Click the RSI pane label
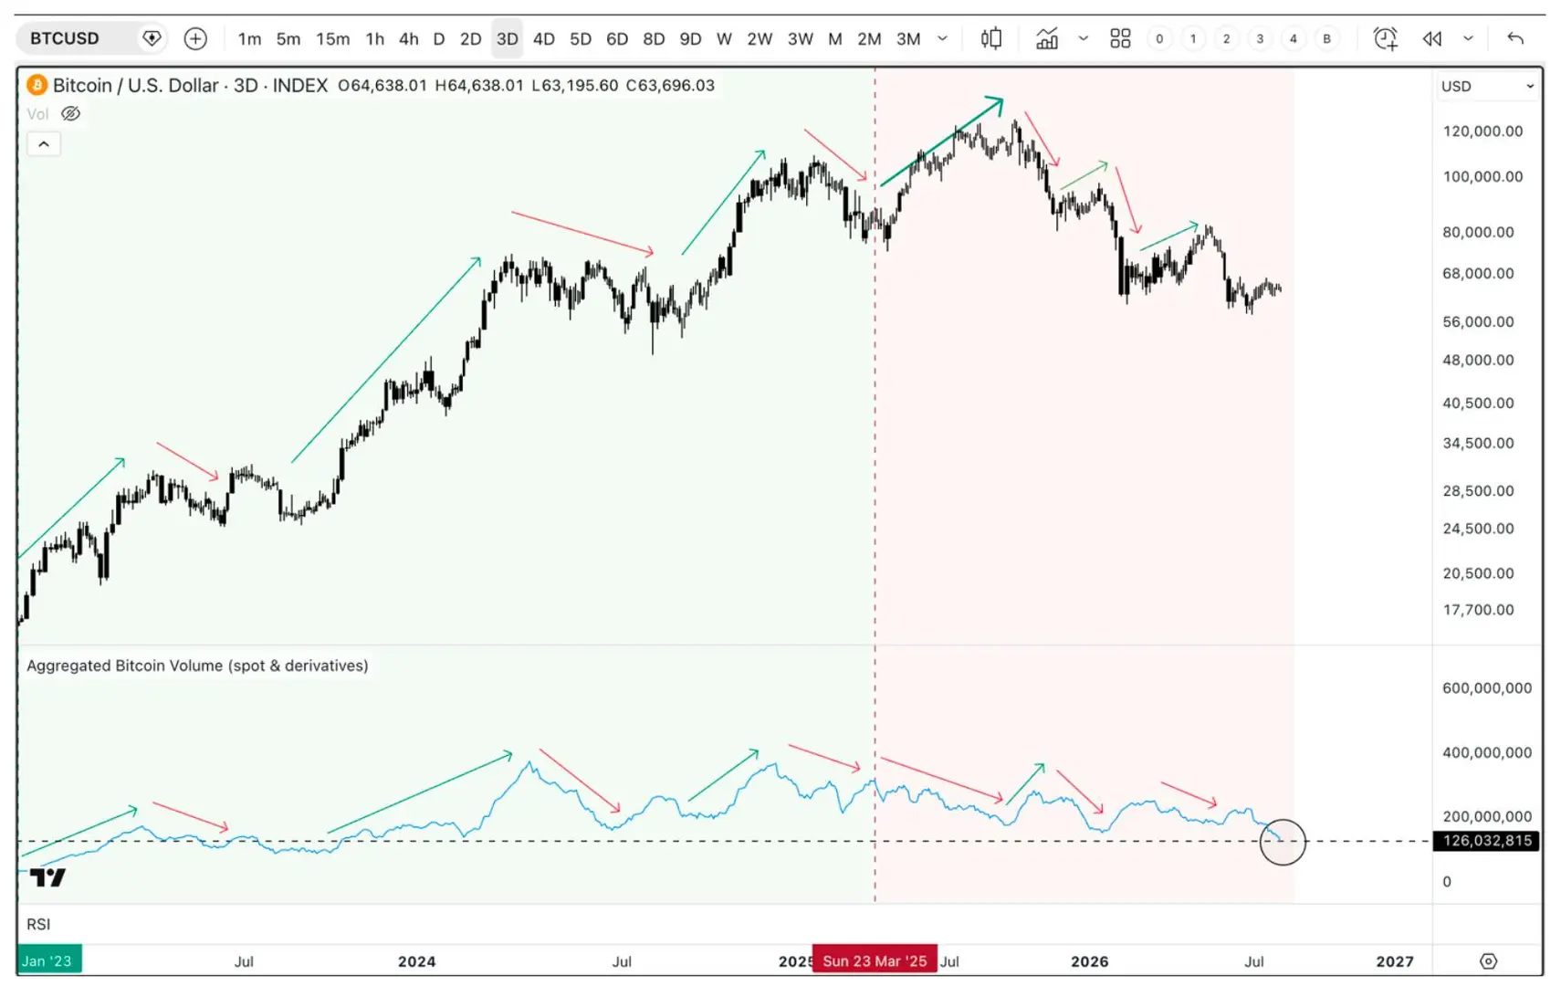Image resolution: width=1561 pixels, height=986 pixels. [38, 924]
